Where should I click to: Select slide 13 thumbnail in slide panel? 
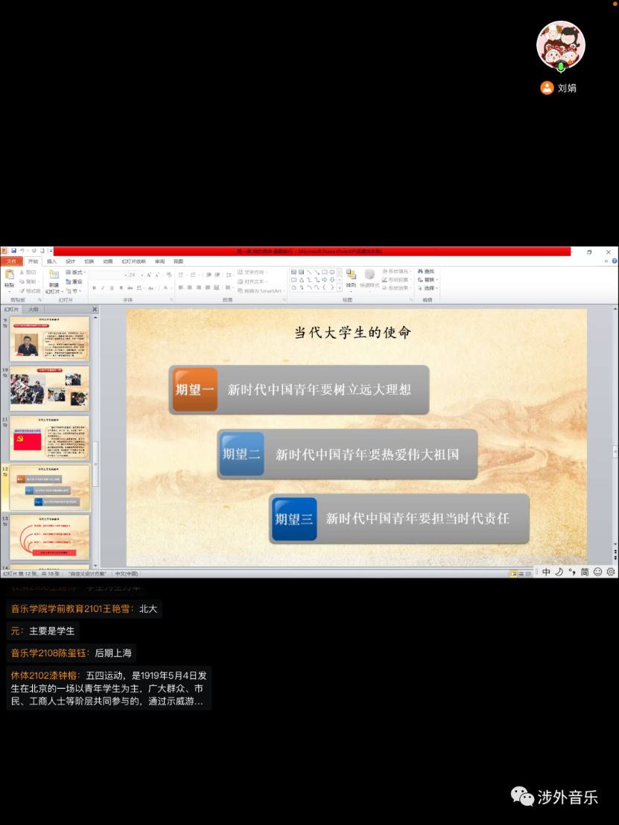[49, 537]
